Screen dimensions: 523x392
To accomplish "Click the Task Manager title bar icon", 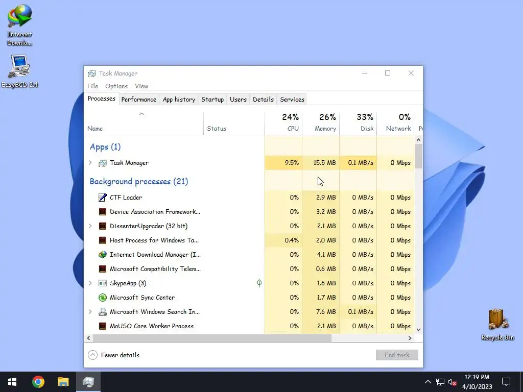I will tap(92, 73).
